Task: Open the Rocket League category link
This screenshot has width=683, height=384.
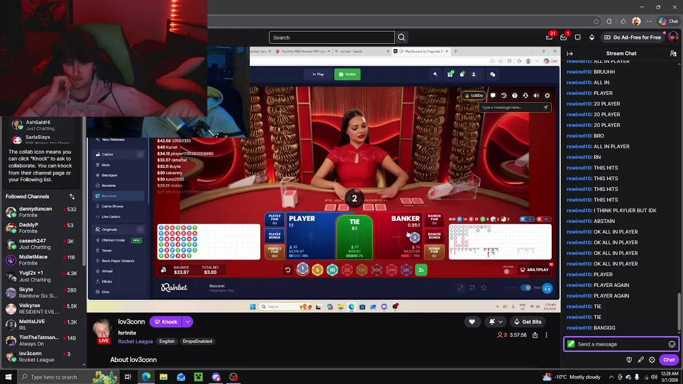Action: tap(136, 341)
